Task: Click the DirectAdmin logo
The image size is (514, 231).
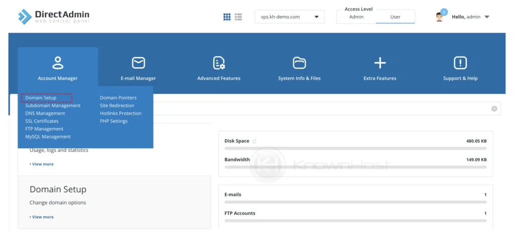Action: pos(53,17)
